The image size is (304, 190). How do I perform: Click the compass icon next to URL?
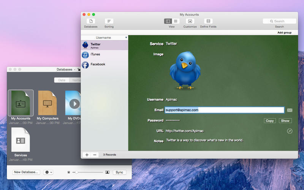point(290,131)
